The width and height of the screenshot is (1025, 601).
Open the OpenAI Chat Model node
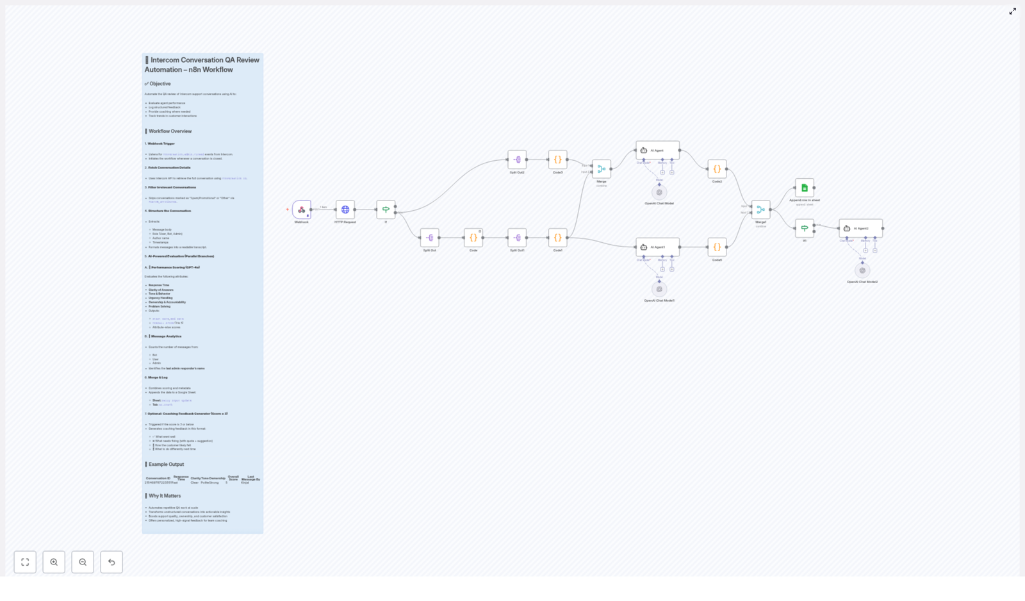(659, 192)
